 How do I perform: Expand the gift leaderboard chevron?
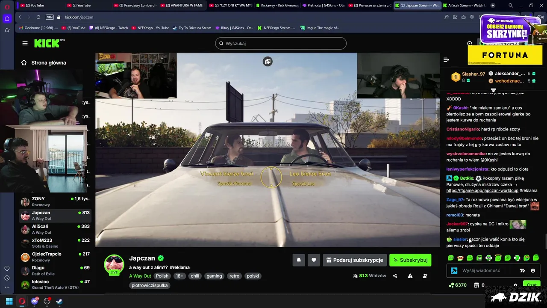point(493,90)
